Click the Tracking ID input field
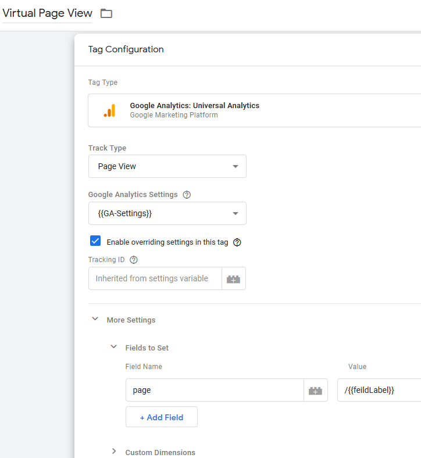Screen dimensions: 421x458 [155, 278]
